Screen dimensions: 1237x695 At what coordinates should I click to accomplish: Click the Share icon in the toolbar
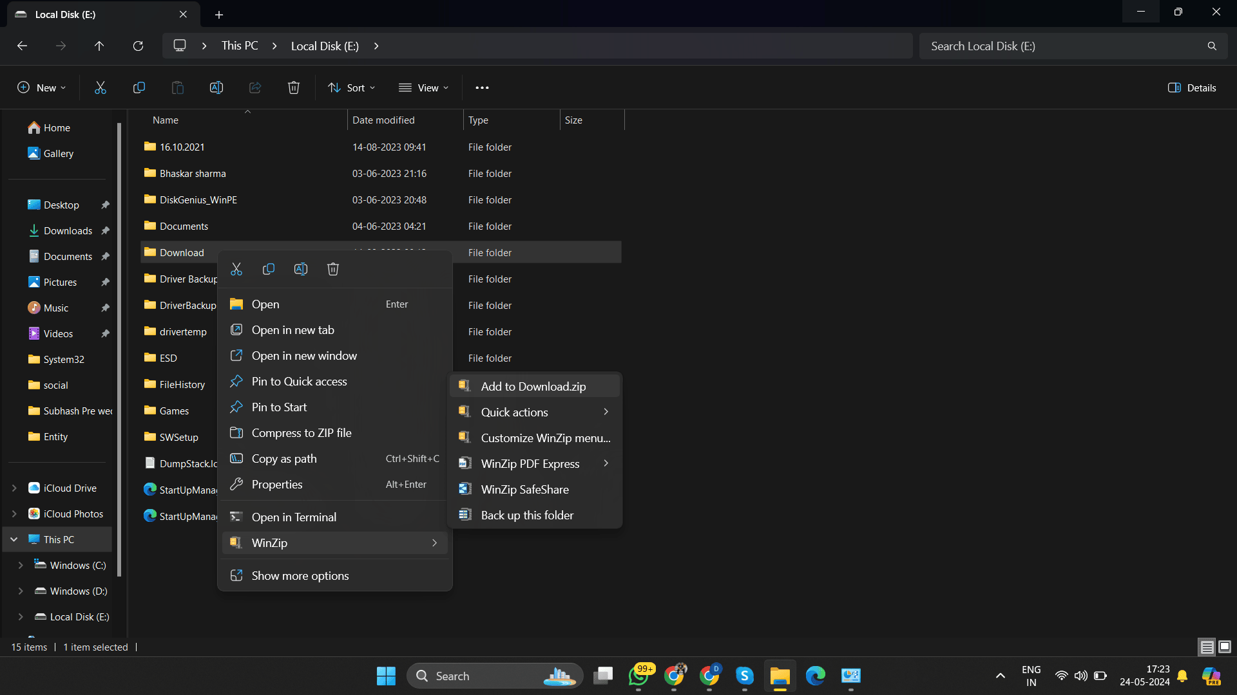[254, 88]
